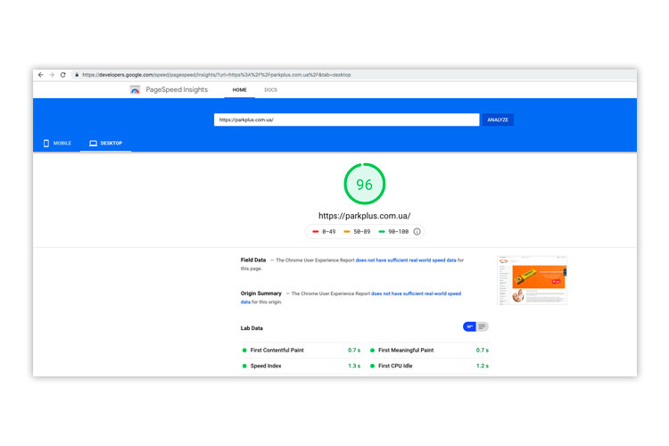Open the DOCS tab
Image resolution: width=669 pixels, height=446 pixels.
point(270,90)
